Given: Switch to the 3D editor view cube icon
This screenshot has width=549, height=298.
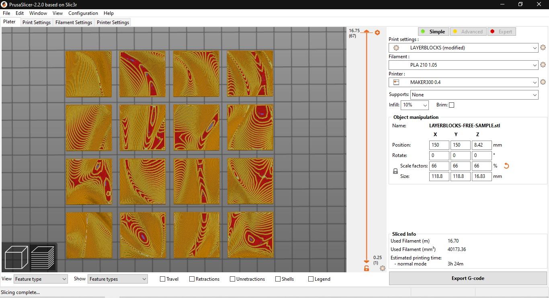Looking at the screenshot, I should pos(16,257).
